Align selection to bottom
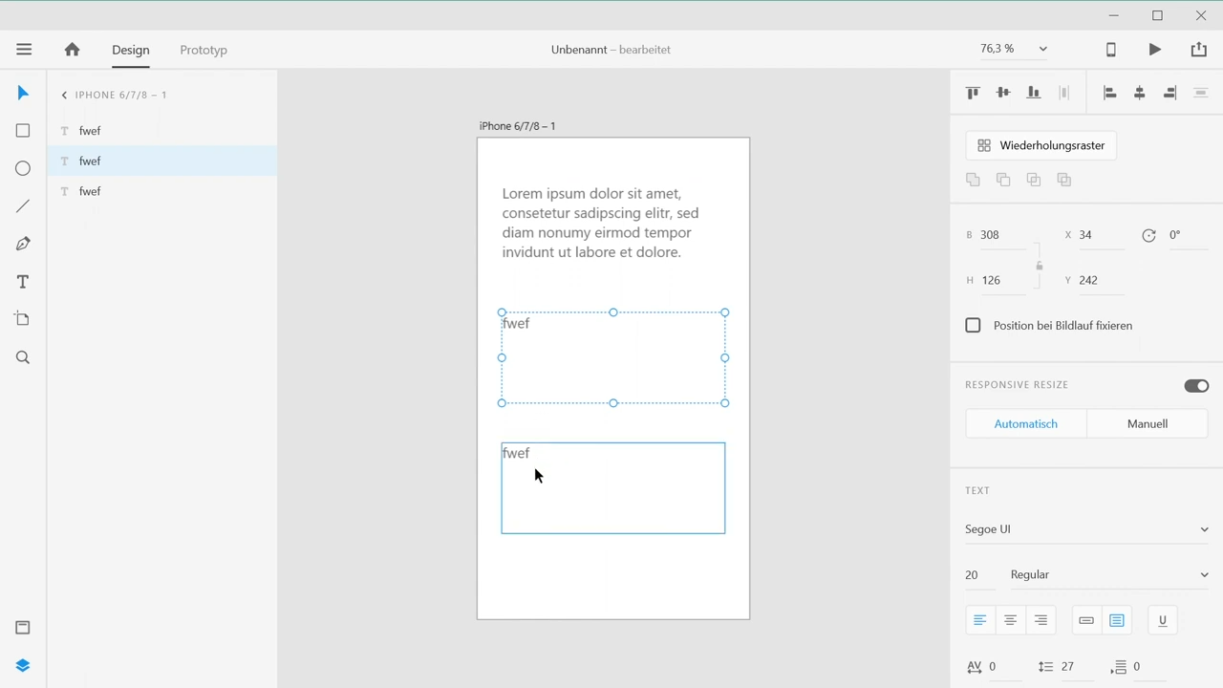Viewport: 1223px width, 688px height. [1034, 93]
